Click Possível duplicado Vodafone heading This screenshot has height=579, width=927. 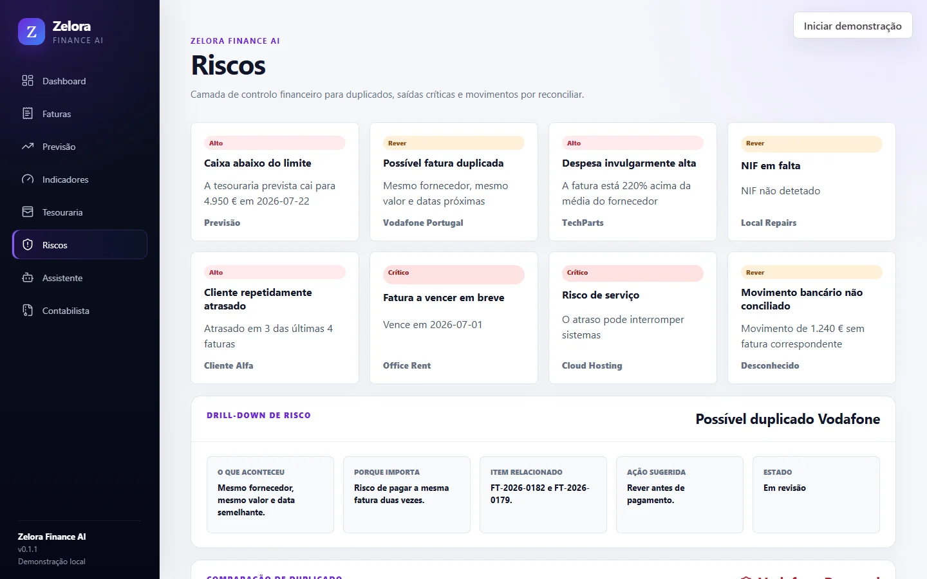pyautogui.click(x=788, y=419)
